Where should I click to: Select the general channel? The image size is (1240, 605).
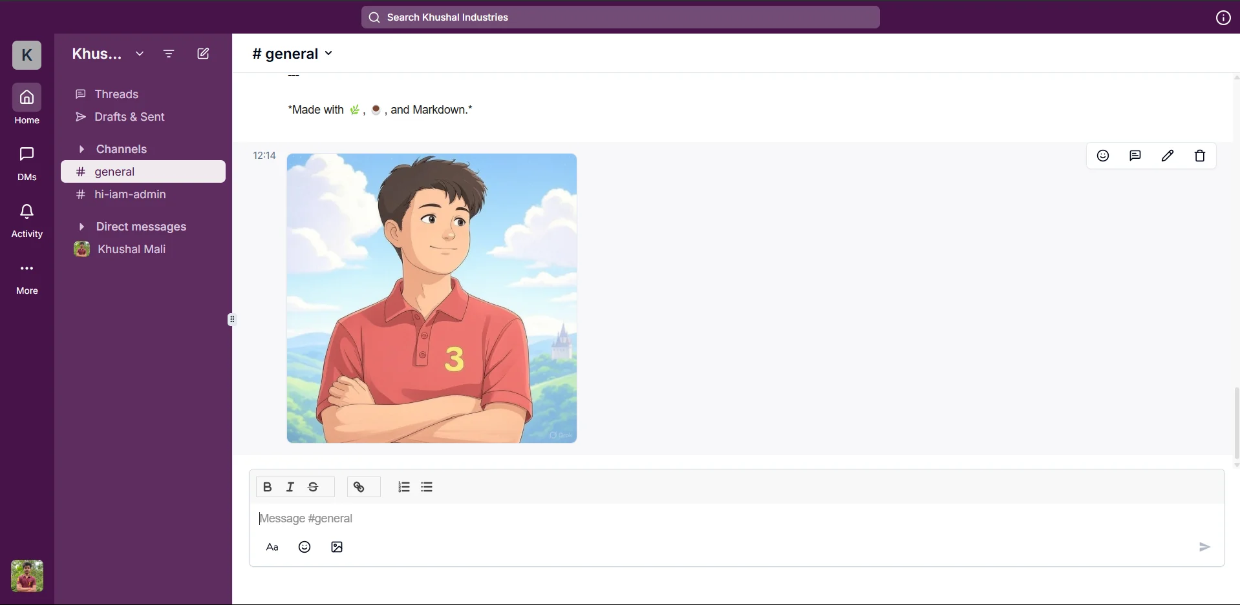point(144,172)
